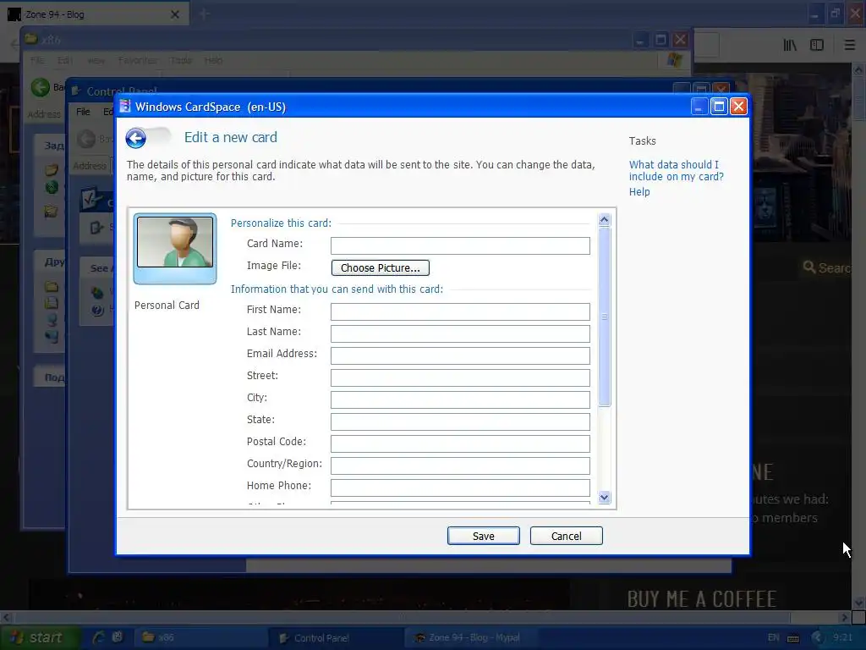
Task: Open the browser hamburger menu
Action: point(849,46)
